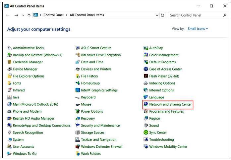This screenshot has height=160, width=231.
Task: Open the Java icon
Action: (9, 97)
